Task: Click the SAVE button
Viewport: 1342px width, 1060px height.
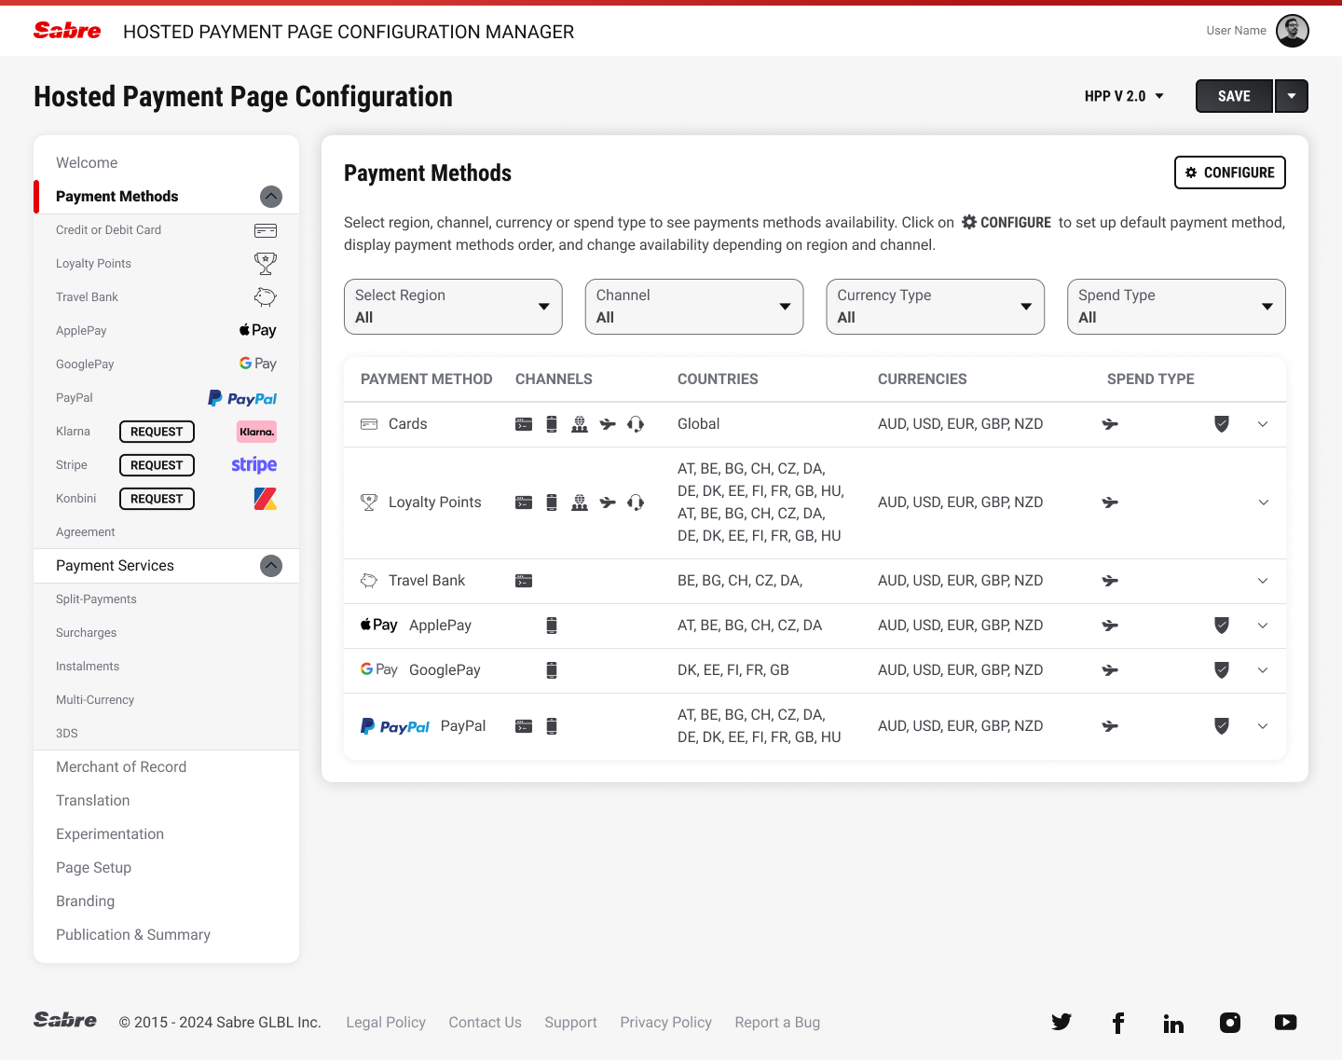Action: tap(1234, 96)
